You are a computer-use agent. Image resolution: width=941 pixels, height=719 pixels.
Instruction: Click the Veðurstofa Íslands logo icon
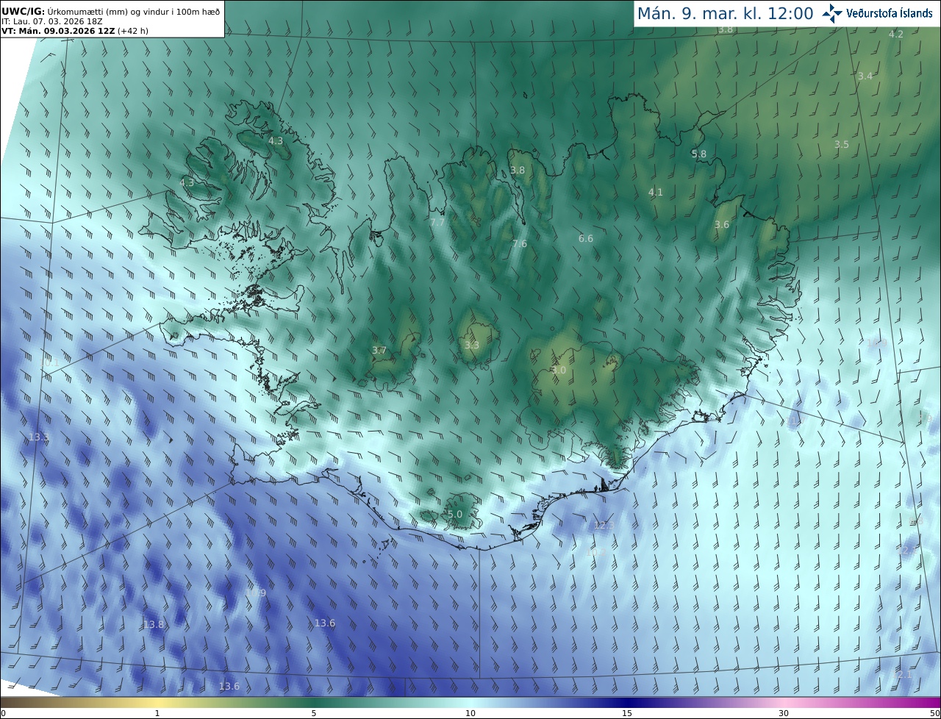coord(832,13)
